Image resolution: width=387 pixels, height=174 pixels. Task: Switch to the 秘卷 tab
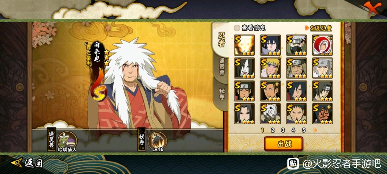click(x=222, y=94)
